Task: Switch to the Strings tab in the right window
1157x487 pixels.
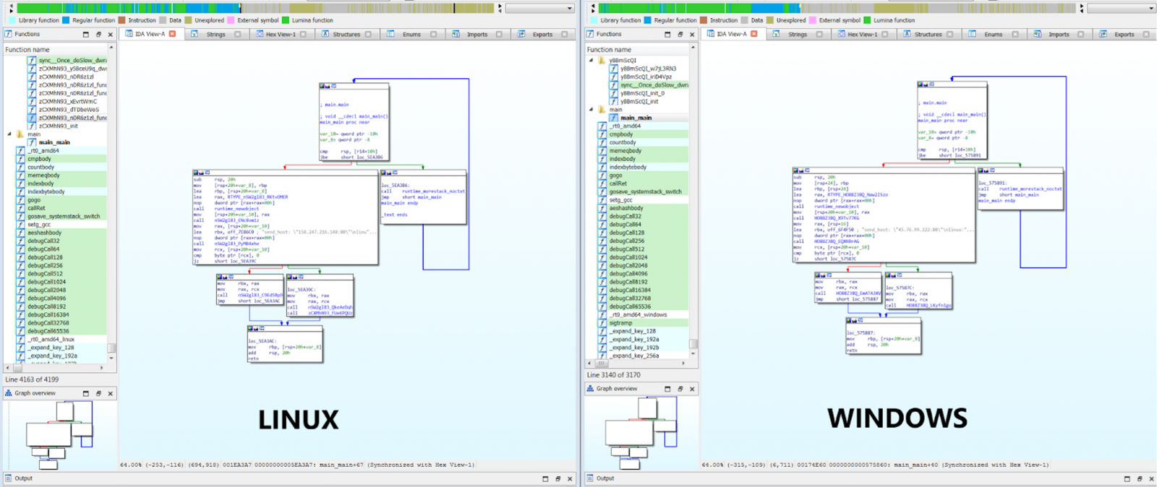Action: click(797, 34)
